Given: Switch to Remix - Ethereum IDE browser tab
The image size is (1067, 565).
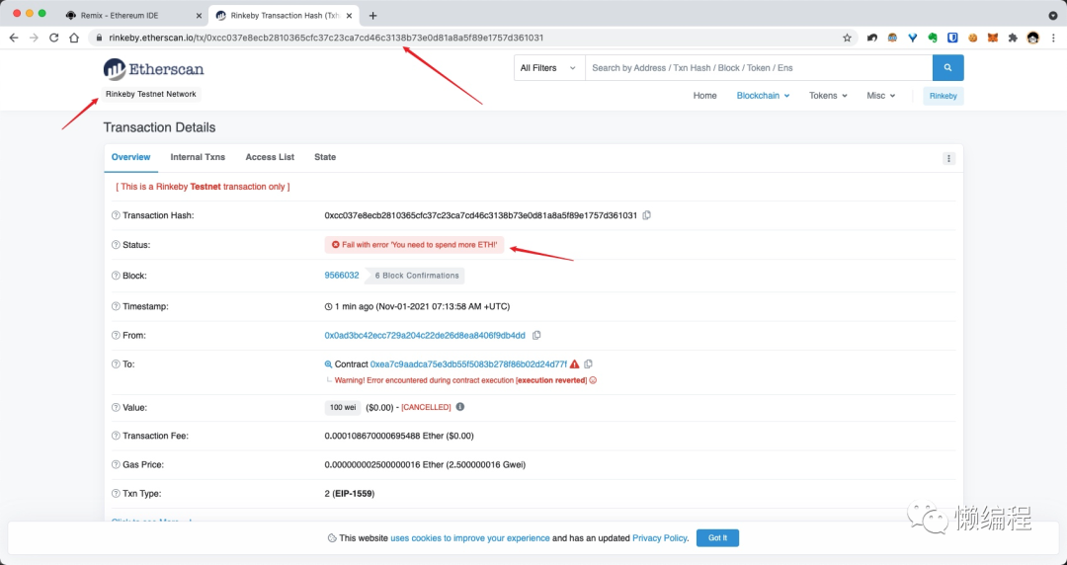Looking at the screenshot, I should [x=133, y=15].
